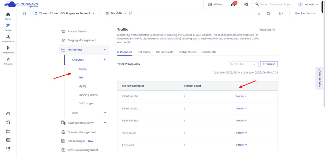Click the Staging Management layers icon
The height and width of the screenshot is (157, 325).
pyautogui.click(x=63, y=40)
